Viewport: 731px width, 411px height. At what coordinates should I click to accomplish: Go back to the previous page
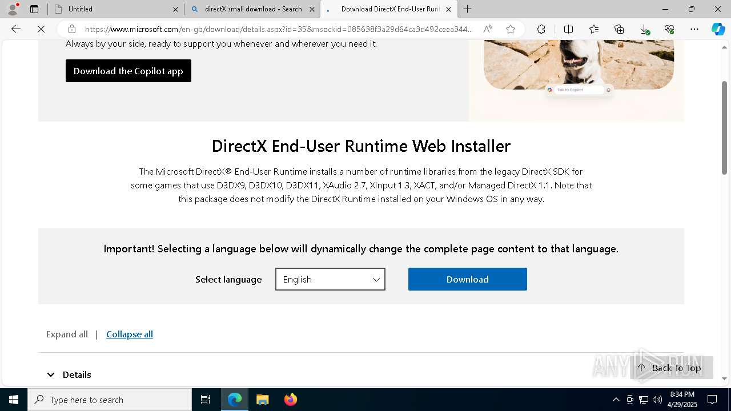[x=16, y=29]
